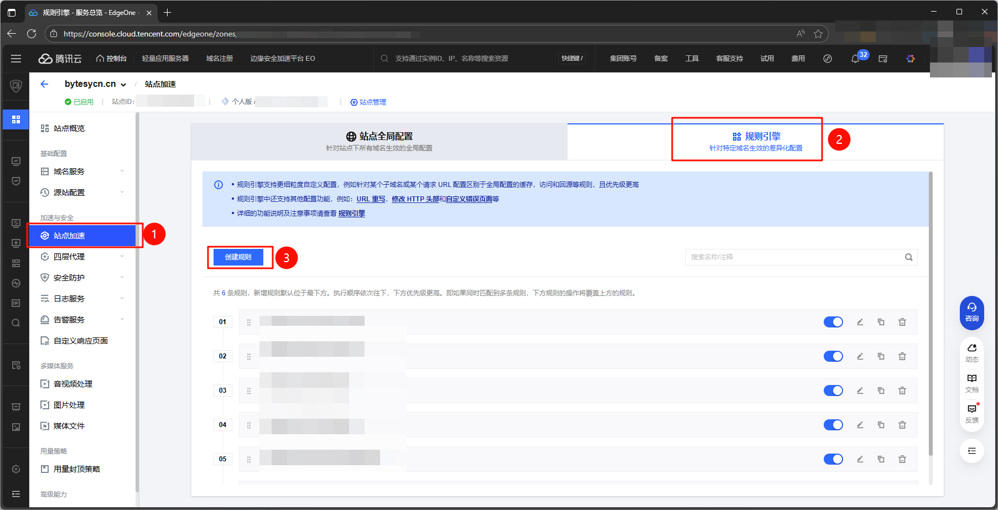Open 反馈 feedback floating icon
Viewport: 998px width, 510px height.
(972, 413)
